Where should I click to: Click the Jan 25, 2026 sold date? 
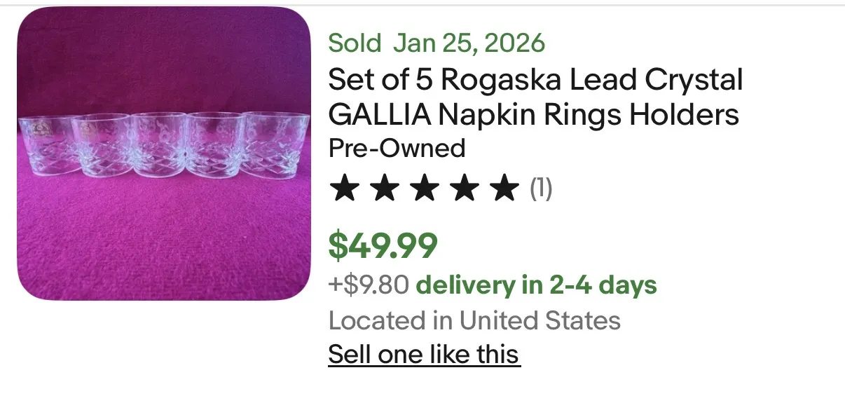[469, 43]
